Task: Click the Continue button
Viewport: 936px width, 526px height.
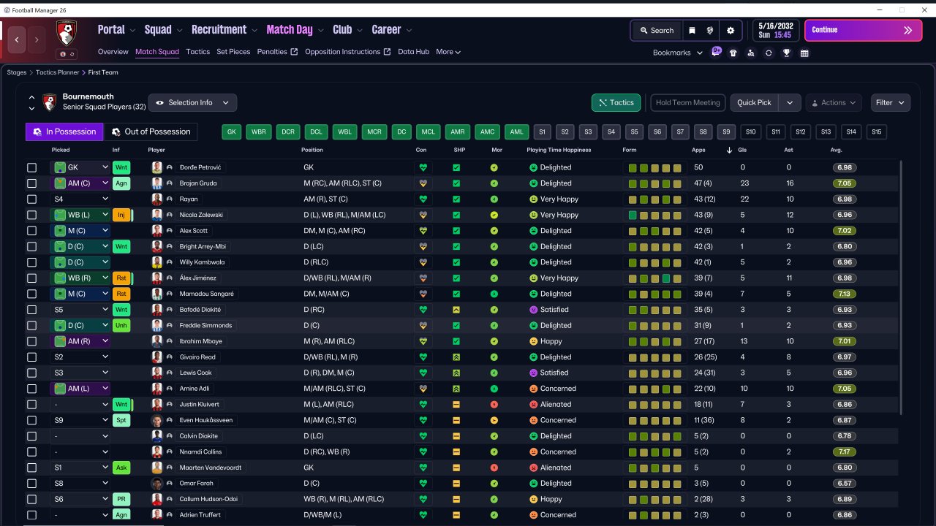Action: 864,31
